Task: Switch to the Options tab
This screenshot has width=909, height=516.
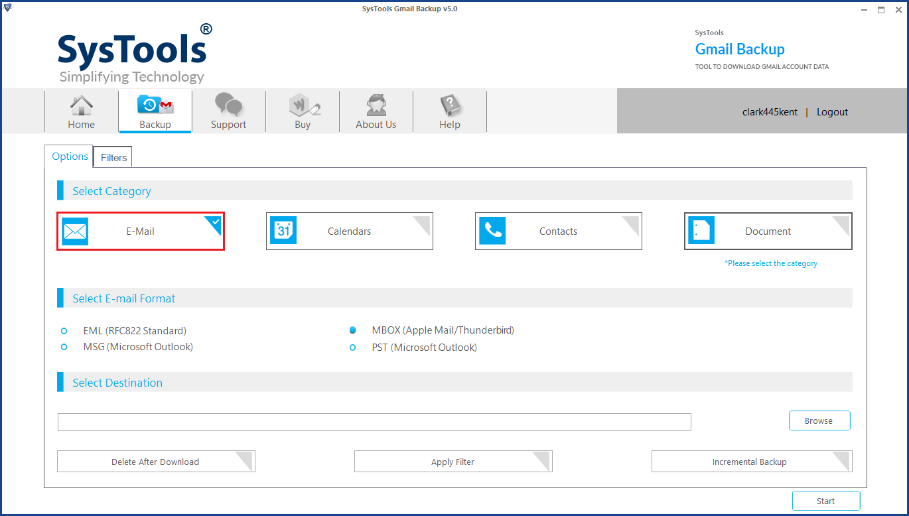Action: tap(70, 157)
